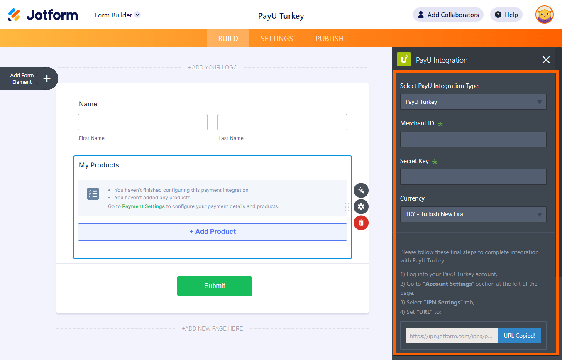The height and width of the screenshot is (360, 562).
Task: Open the user avatar menu
Action: [x=545, y=15]
